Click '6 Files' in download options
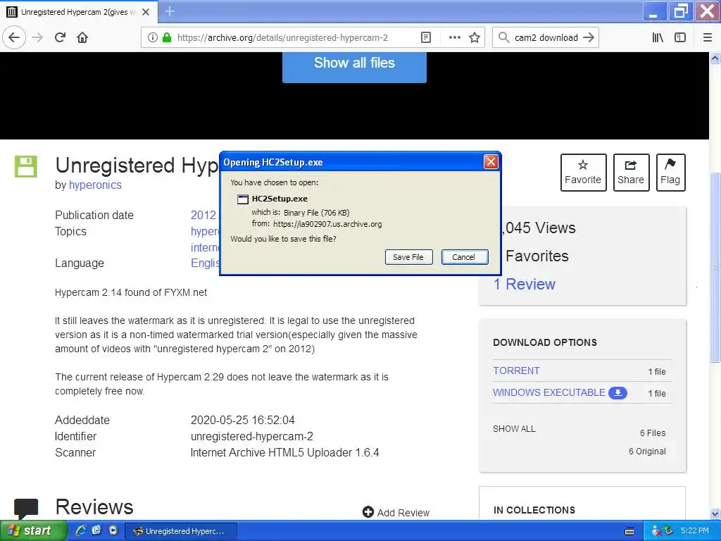The image size is (721, 541). click(653, 433)
